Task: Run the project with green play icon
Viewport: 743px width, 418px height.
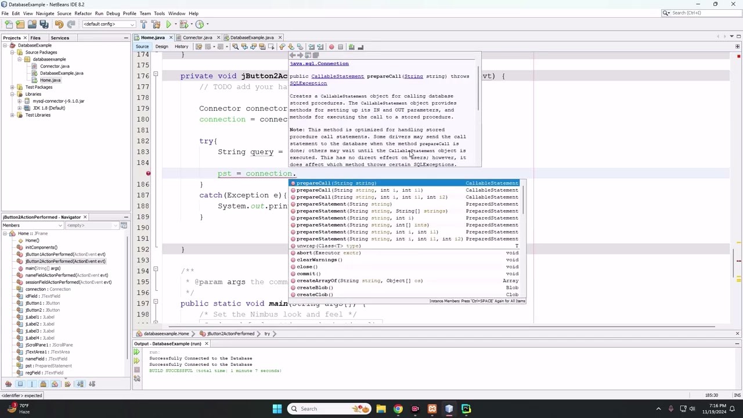Action: point(169,24)
